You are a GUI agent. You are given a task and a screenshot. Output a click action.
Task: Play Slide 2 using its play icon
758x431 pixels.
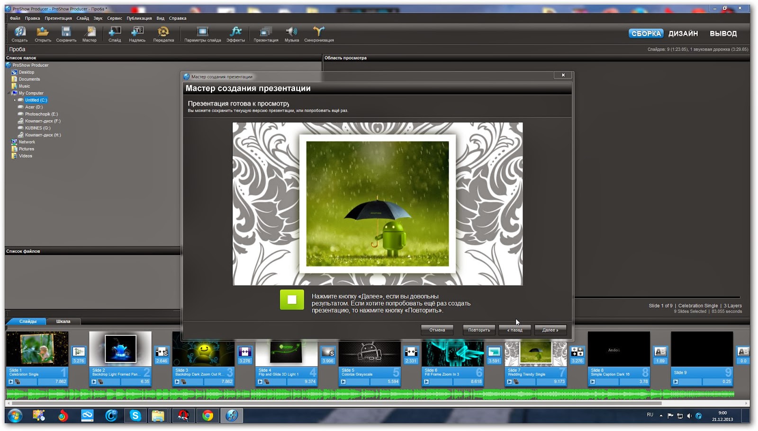94,382
